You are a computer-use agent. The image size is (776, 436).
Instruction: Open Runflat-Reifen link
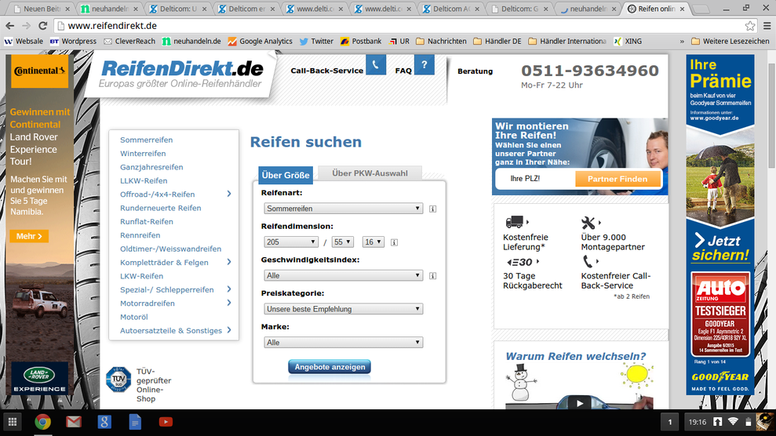[x=147, y=221]
